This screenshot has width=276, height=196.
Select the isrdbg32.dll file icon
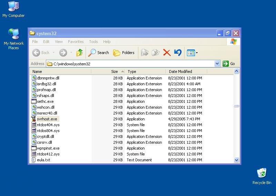pos(34,84)
